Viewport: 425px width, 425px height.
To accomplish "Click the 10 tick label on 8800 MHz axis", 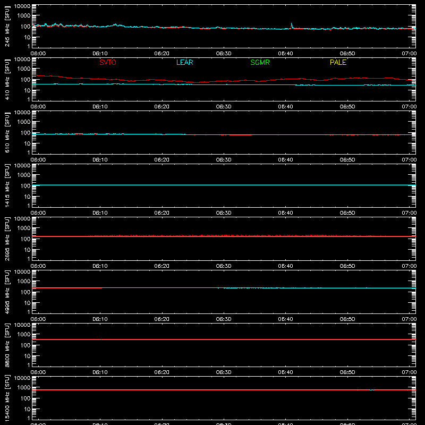I will pos(27,356).
